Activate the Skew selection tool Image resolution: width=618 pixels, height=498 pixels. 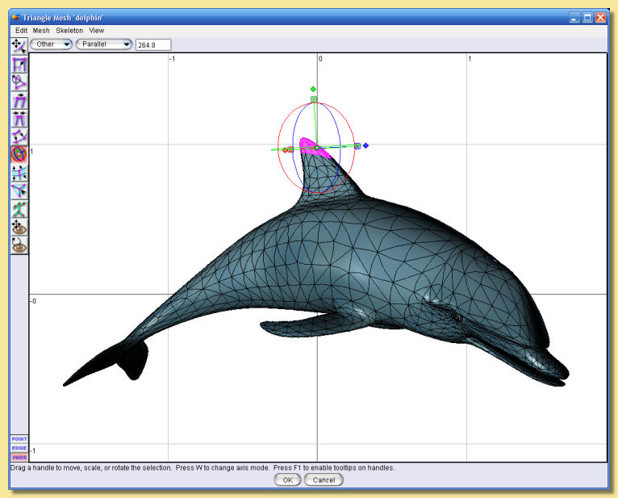coord(19,100)
